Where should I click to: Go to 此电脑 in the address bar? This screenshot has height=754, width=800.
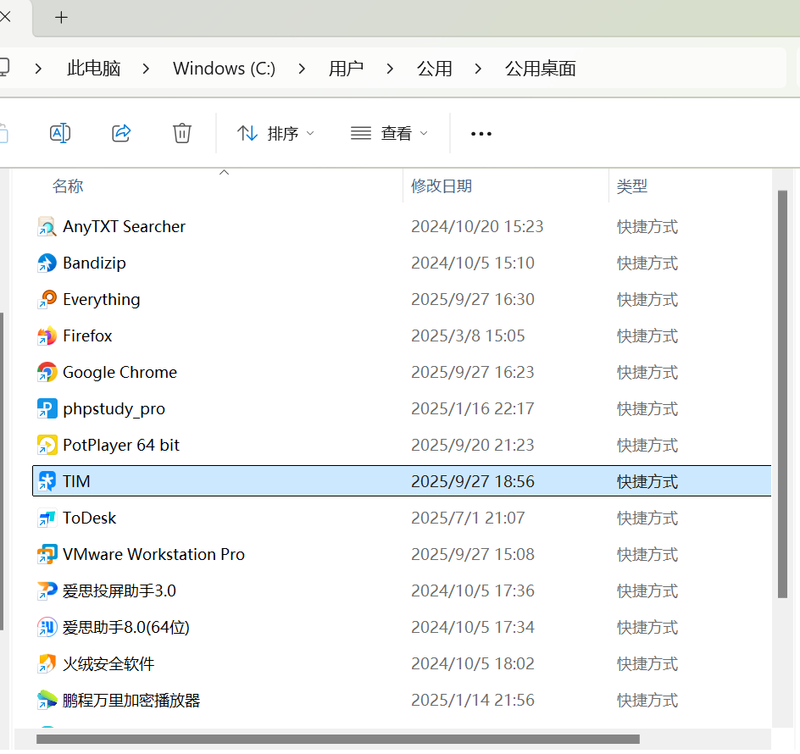93,69
